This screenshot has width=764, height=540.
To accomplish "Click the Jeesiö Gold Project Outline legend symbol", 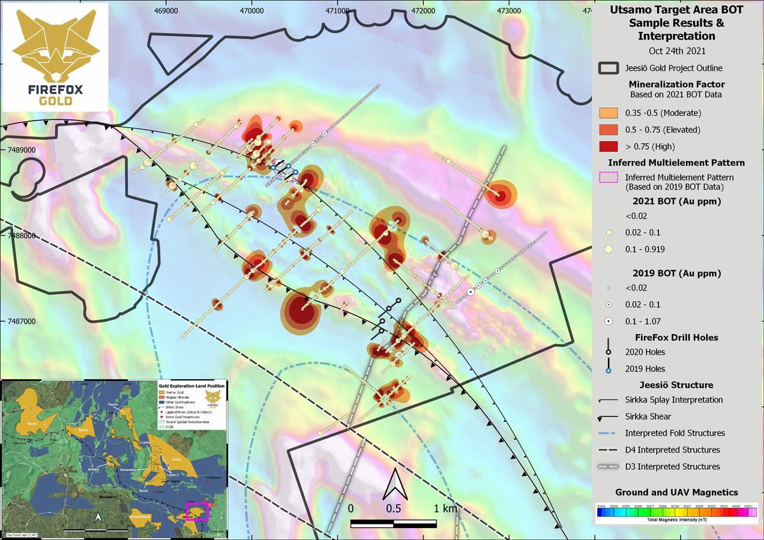I will [608, 68].
